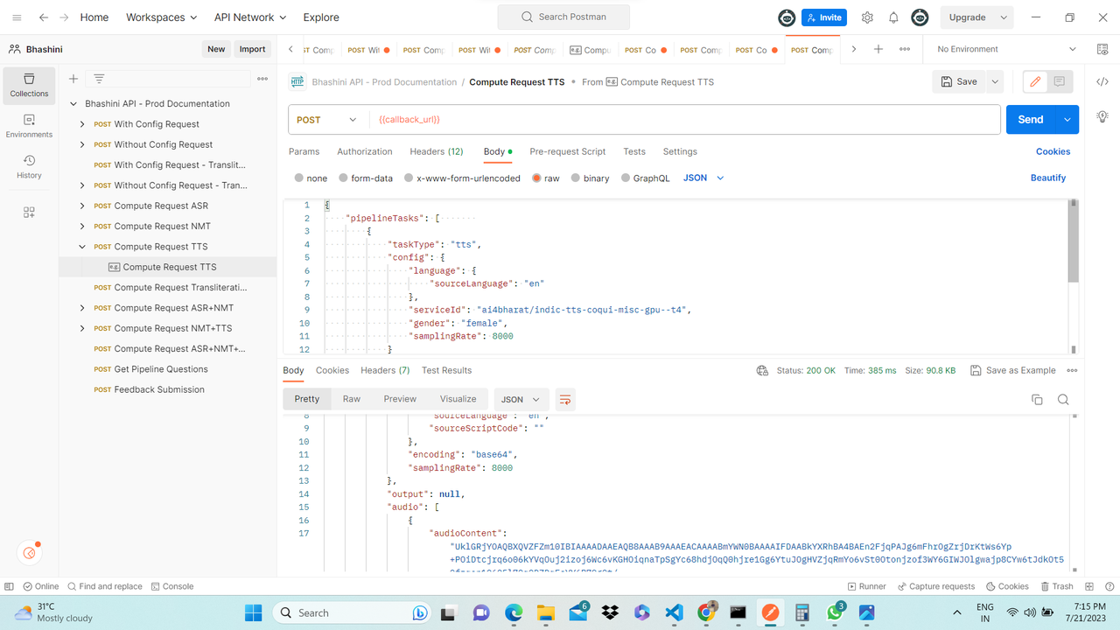Image resolution: width=1120 pixels, height=630 pixels.
Task: Select the form-data body type
Action: click(365, 178)
